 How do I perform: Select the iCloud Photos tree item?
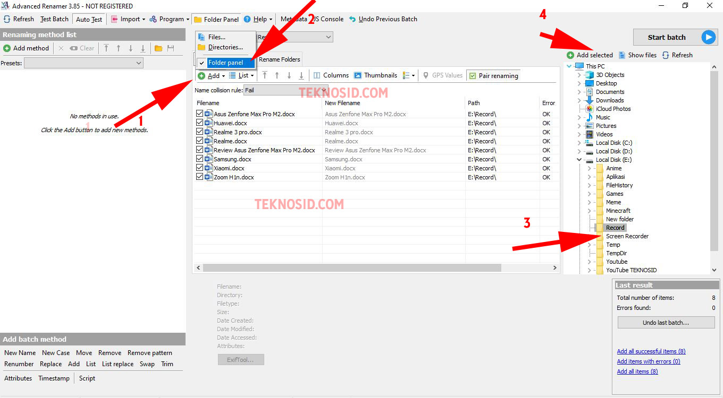click(613, 109)
